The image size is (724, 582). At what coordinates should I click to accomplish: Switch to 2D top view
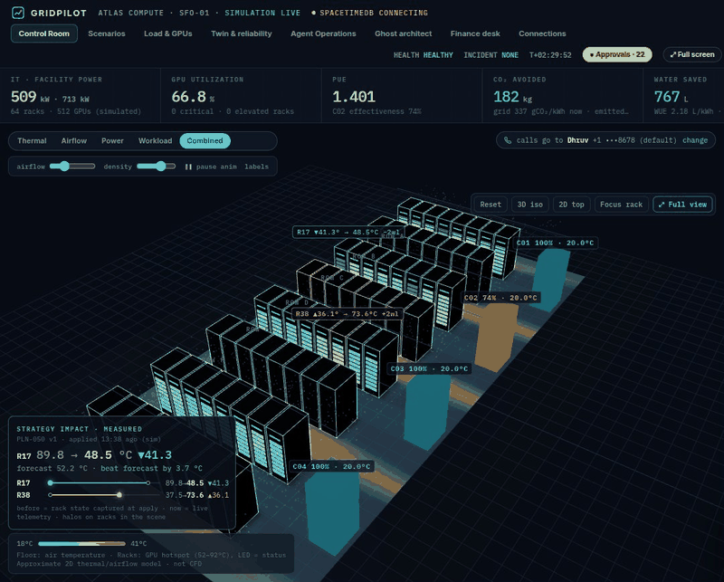(x=572, y=205)
